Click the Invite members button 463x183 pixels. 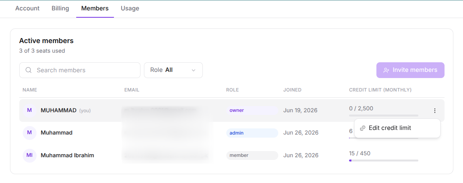click(410, 70)
